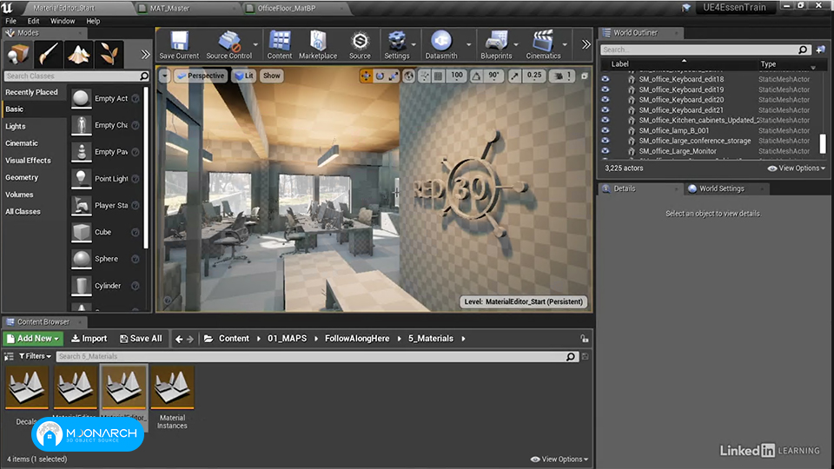The image size is (834, 469).
Task: Expand toolbar overflow chevron
Action: (586, 44)
